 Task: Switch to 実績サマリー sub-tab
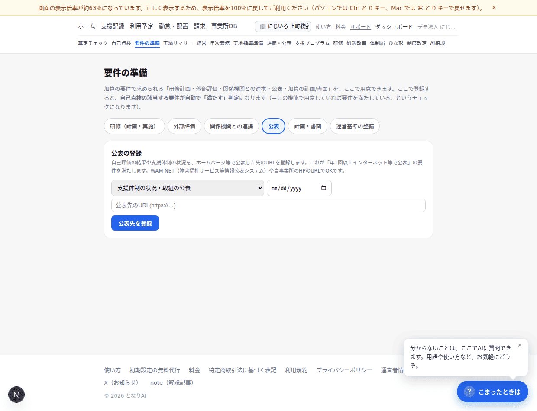coord(178,43)
